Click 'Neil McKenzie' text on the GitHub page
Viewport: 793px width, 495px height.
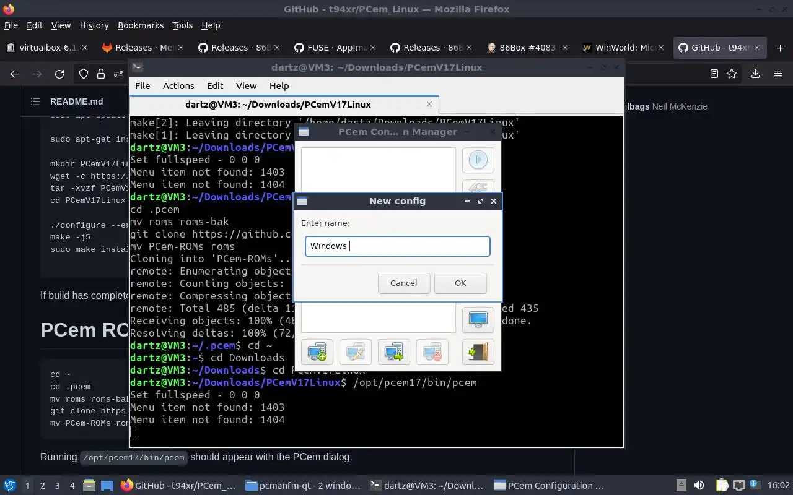(680, 106)
